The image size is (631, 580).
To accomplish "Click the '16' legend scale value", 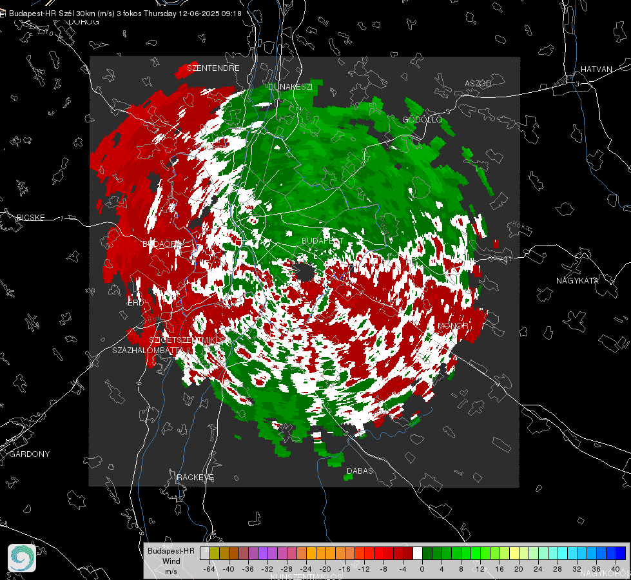I will tap(500, 569).
